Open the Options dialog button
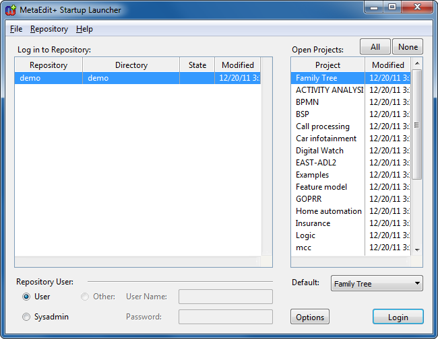This screenshot has width=438, height=339. coord(310,317)
